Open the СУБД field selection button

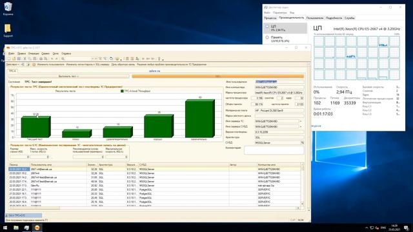point(303,142)
